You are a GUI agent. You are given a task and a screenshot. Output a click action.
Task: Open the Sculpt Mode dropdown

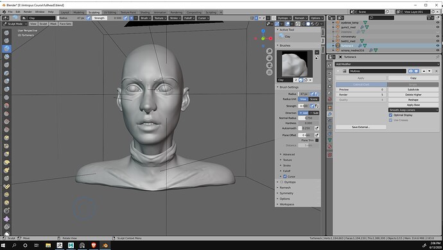(15, 24)
